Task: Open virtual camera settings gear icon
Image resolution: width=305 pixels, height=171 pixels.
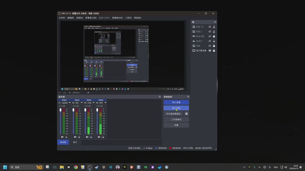Action: coord(186,114)
